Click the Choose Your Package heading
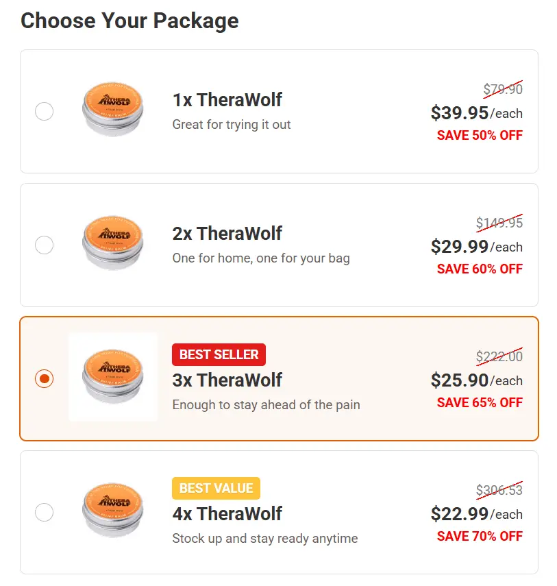The height and width of the screenshot is (586, 557). [130, 21]
